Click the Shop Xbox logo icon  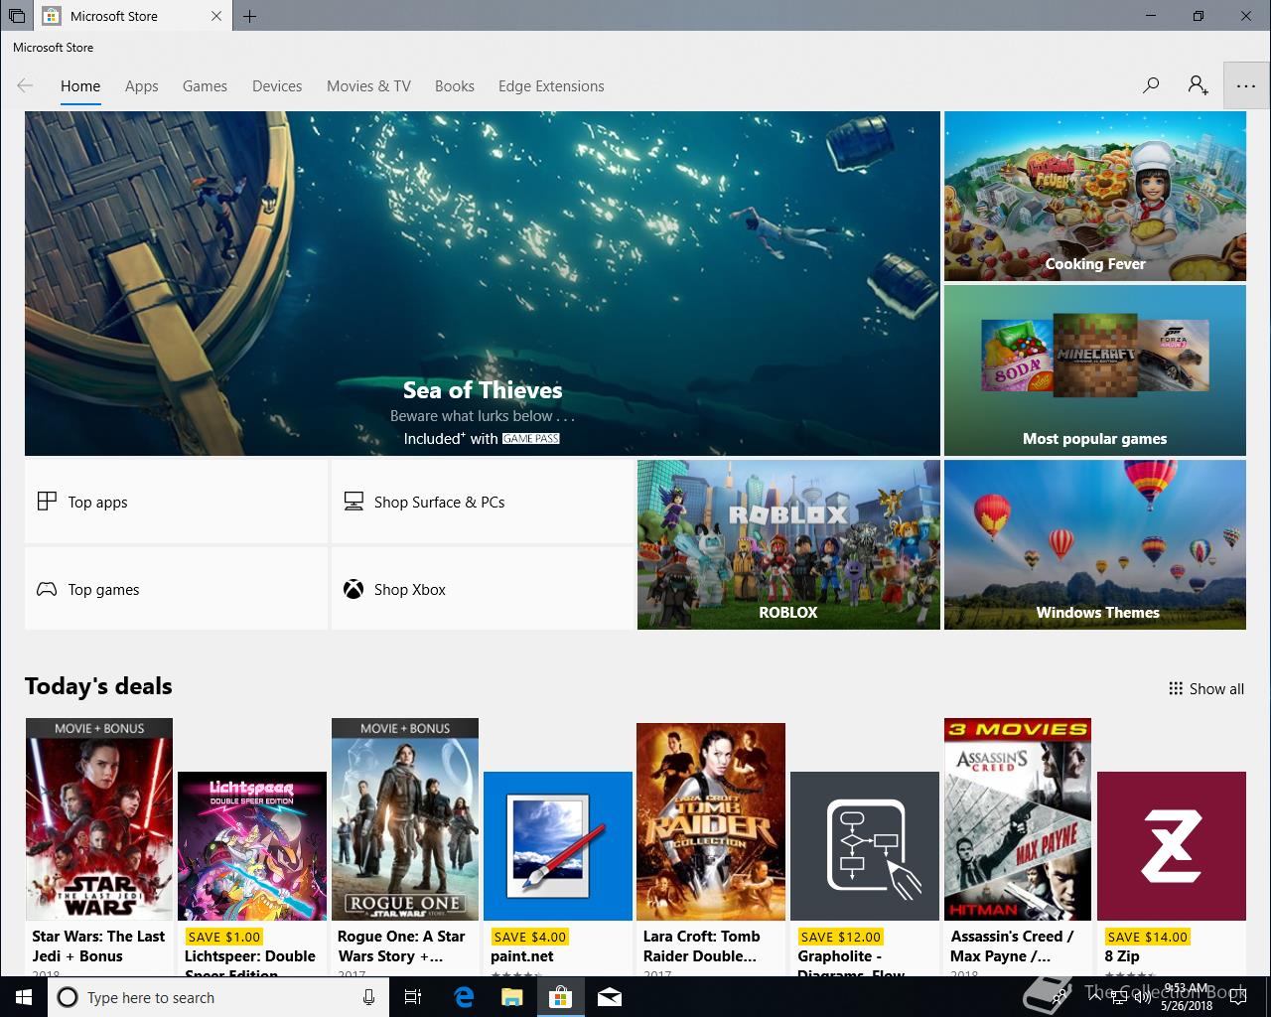(x=353, y=589)
